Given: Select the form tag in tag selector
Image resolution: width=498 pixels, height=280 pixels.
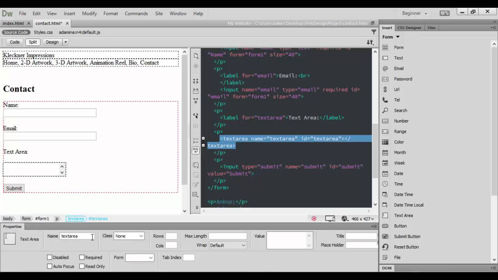Looking at the screenshot, I should click(x=26, y=219).
